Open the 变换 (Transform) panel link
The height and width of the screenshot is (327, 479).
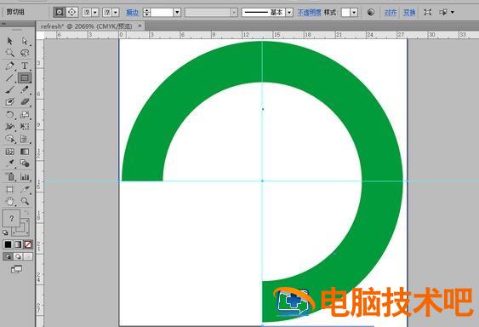(409, 12)
